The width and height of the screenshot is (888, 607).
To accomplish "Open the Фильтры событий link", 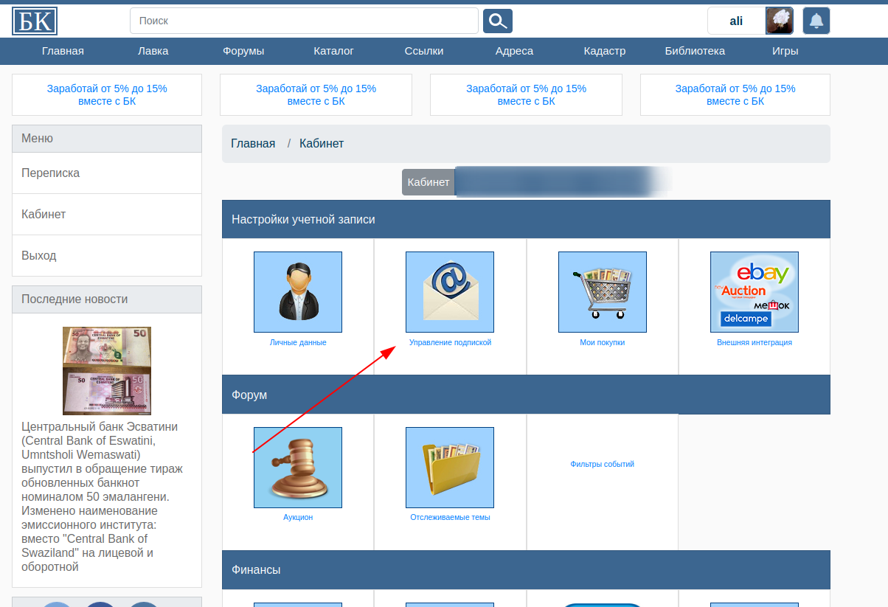I will click(x=602, y=464).
